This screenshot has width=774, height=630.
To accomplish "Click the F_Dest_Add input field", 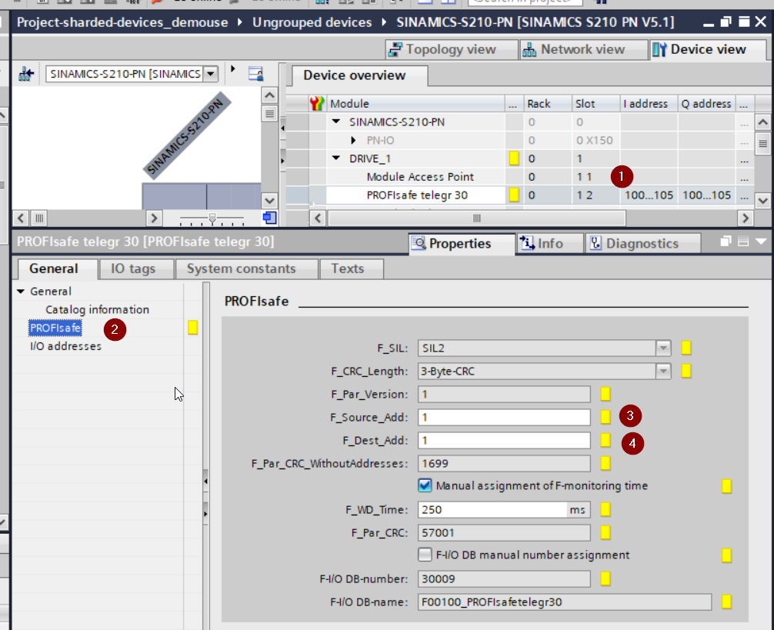I will 504,440.
